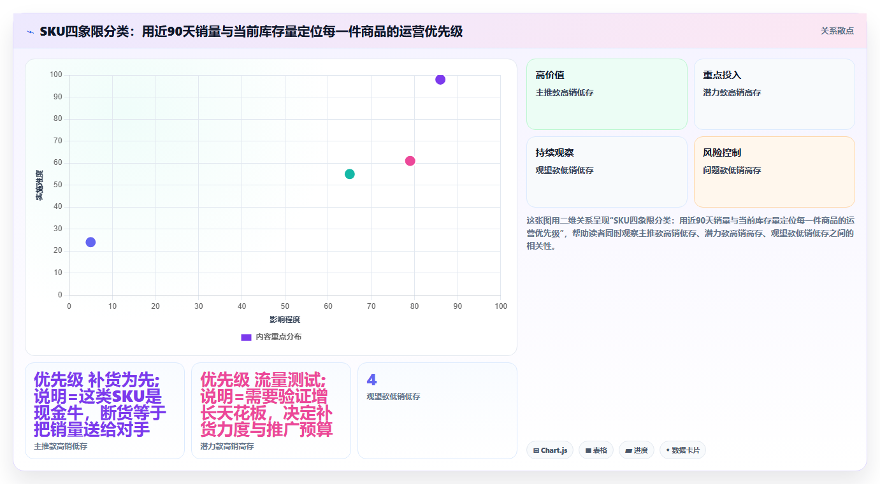Click the square icon in 表格 chip
880x484 pixels.
(588, 451)
